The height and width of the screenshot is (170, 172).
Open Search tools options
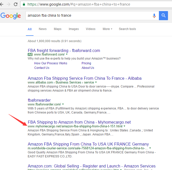point(127,29)
